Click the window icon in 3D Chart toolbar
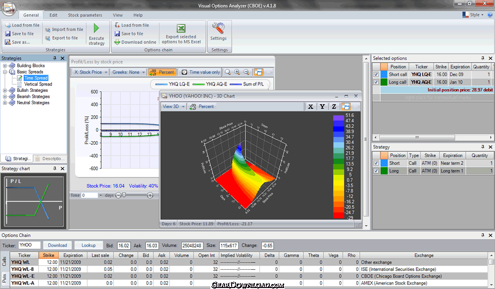 tap(346, 107)
